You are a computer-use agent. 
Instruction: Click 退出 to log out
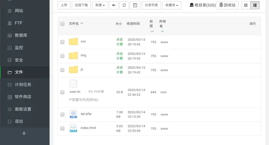point(25,121)
